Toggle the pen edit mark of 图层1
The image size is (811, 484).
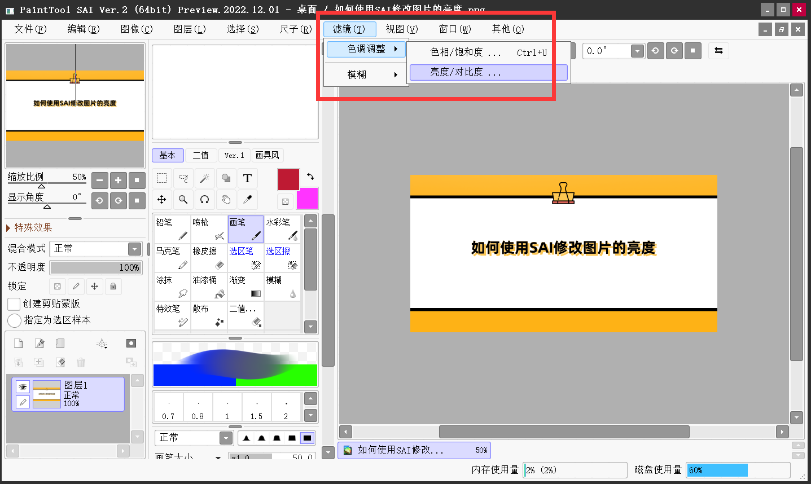23,402
